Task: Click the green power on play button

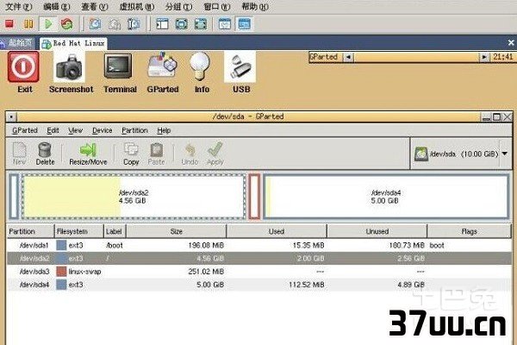Action: [x=48, y=24]
